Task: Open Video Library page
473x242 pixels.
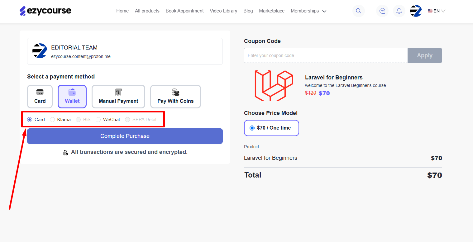Action: click(223, 11)
